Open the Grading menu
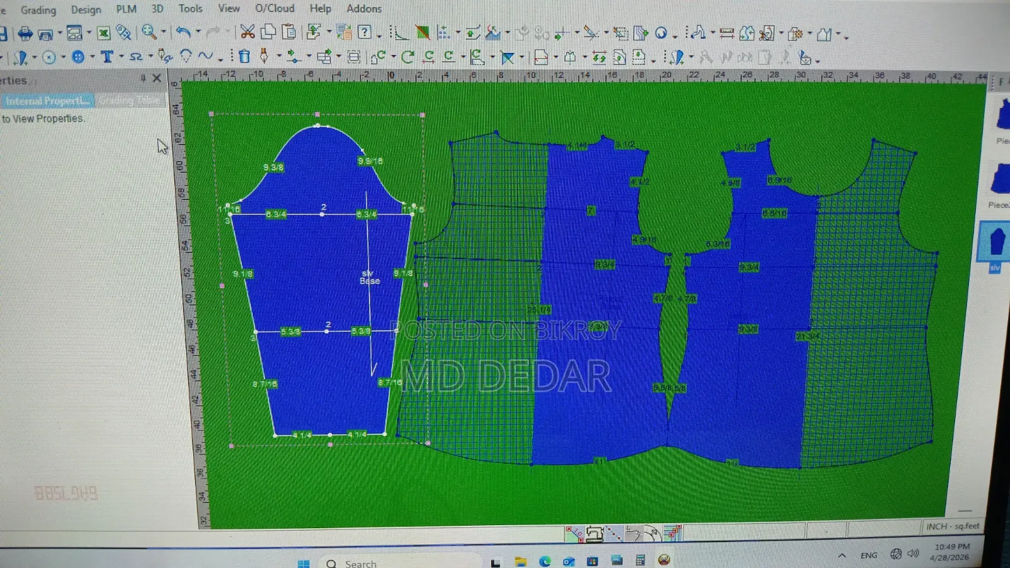The height and width of the screenshot is (568, 1010). point(38,10)
